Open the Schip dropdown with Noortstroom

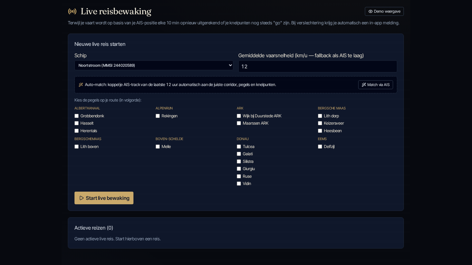pos(154,65)
